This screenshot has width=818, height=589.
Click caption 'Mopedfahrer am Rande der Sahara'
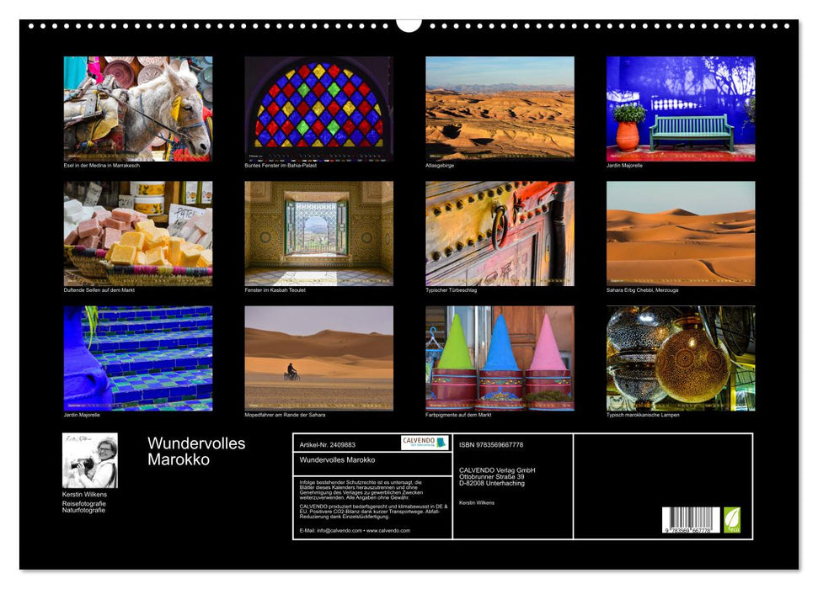(x=285, y=415)
